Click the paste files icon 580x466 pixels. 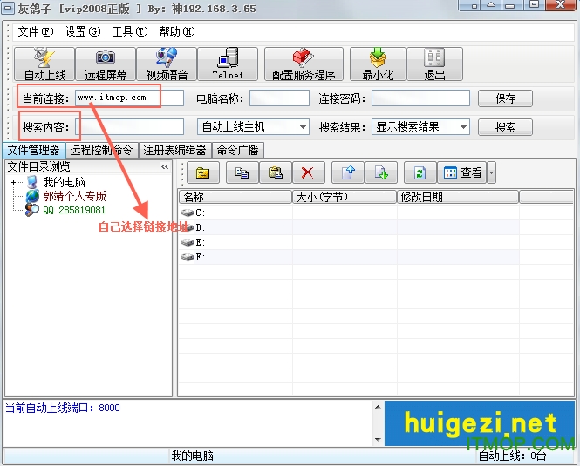pyautogui.click(x=276, y=172)
